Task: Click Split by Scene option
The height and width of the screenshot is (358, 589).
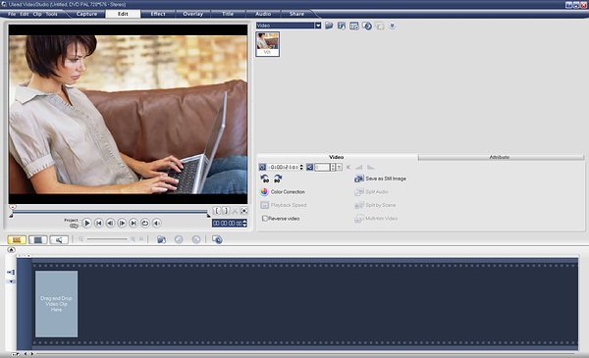Action: pos(375,205)
